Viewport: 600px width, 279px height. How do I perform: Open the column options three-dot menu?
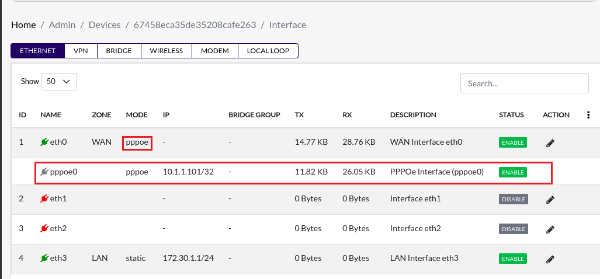[588, 115]
